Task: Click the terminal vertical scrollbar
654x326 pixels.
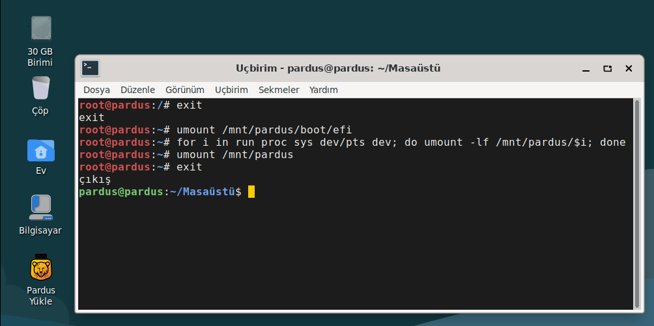Action: (637, 204)
